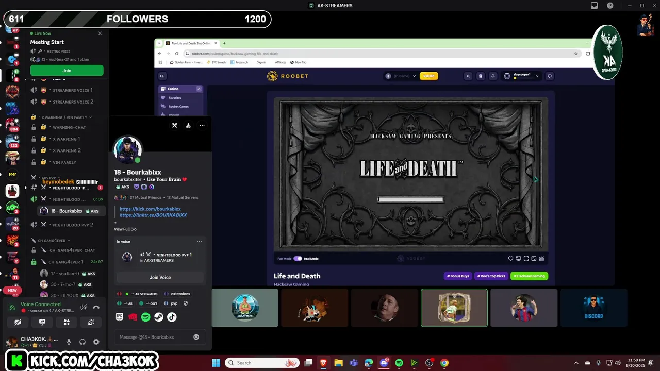This screenshot has height=371, width=660.
Task: Toggle Fun Mode / Real Mode switch
Action: (x=298, y=259)
